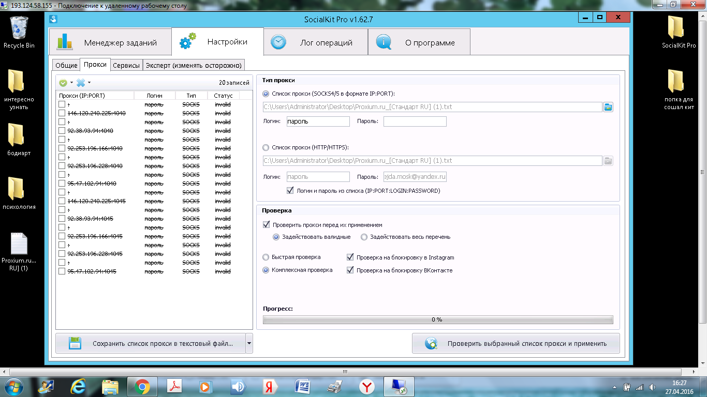Click the disabled HTTP list browse folder icon
Viewport: 707px width, 397px height.
pos(608,161)
